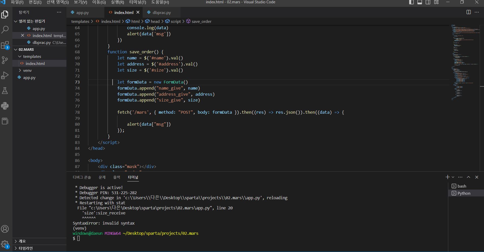Switch to the 출력 panel tab
The width and height of the screenshot is (484, 252).
pos(117,177)
